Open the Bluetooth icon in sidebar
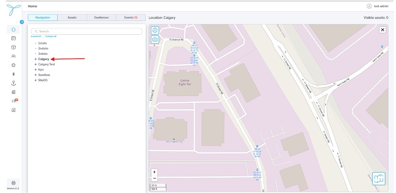Screen dimensions: 396x193 click(x=13, y=74)
